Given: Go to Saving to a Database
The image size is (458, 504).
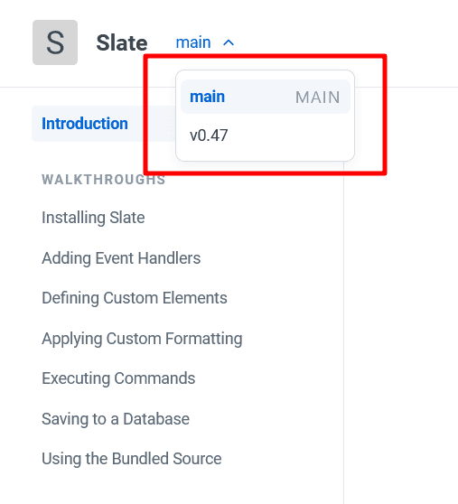Looking at the screenshot, I should tap(116, 419).
